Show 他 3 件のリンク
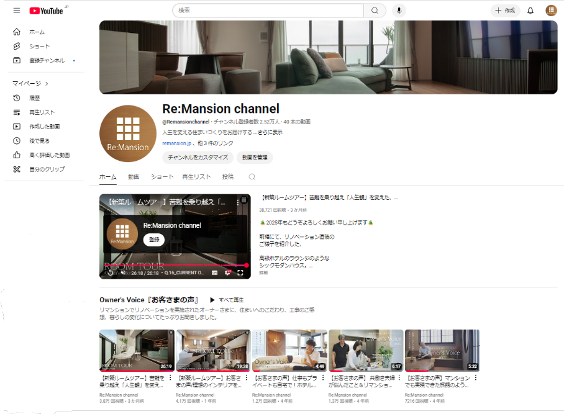The image size is (564, 414). [x=215, y=143]
